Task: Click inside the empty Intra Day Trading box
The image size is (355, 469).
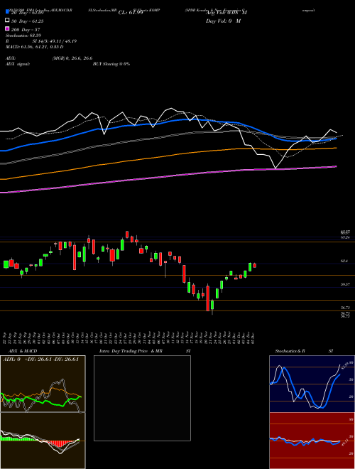Action: click(142, 398)
